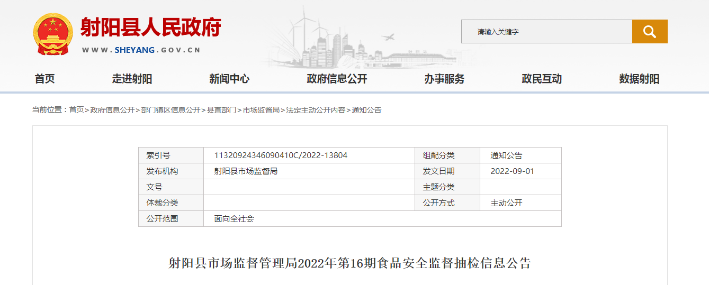This screenshot has width=709, height=285.
Task: Click 首页 breadcrumb link
Action: point(76,110)
